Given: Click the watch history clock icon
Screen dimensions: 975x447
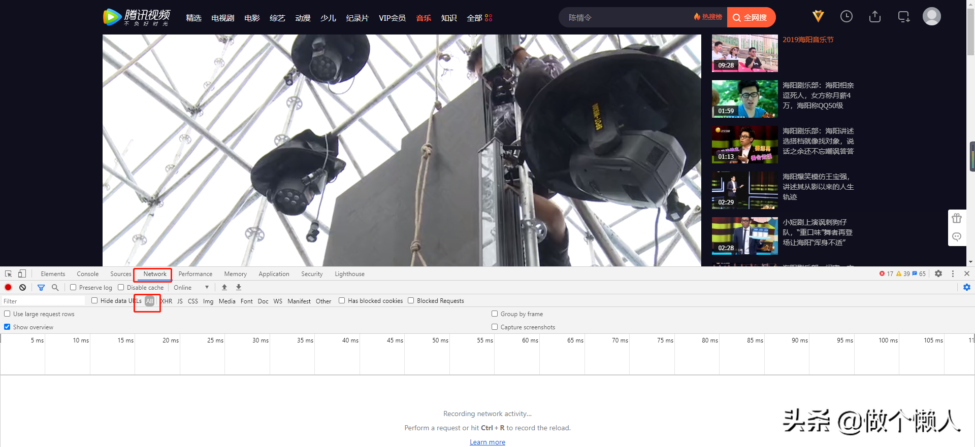Looking at the screenshot, I should point(846,17).
